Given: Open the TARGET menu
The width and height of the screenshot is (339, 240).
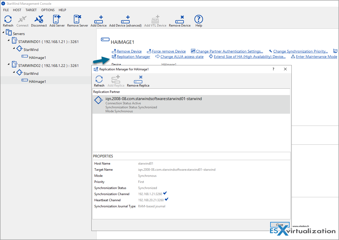Looking at the screenshot, I should tap(31, 10).
